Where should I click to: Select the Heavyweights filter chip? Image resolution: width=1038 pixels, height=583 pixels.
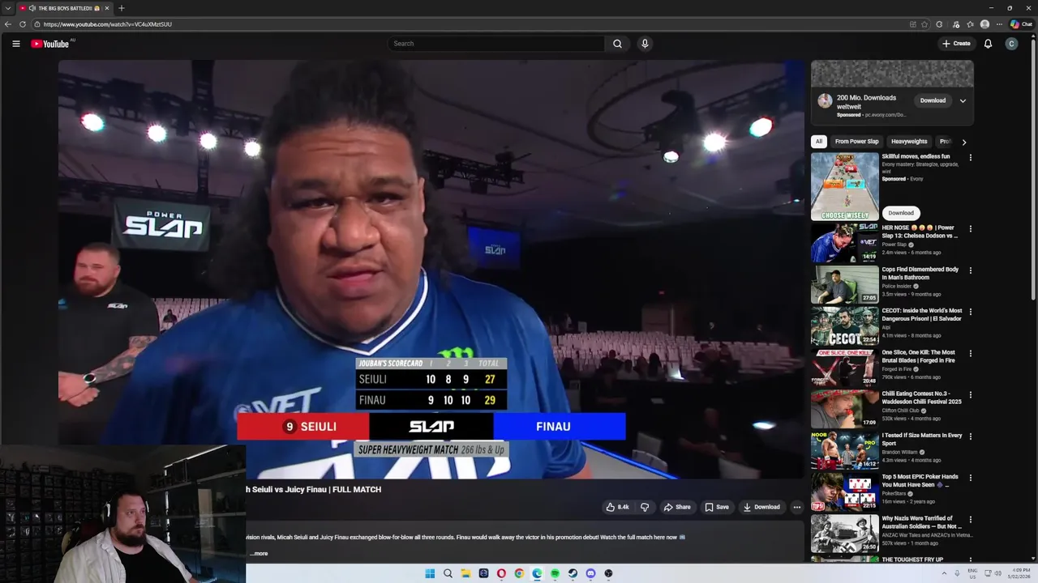point(909,142)
